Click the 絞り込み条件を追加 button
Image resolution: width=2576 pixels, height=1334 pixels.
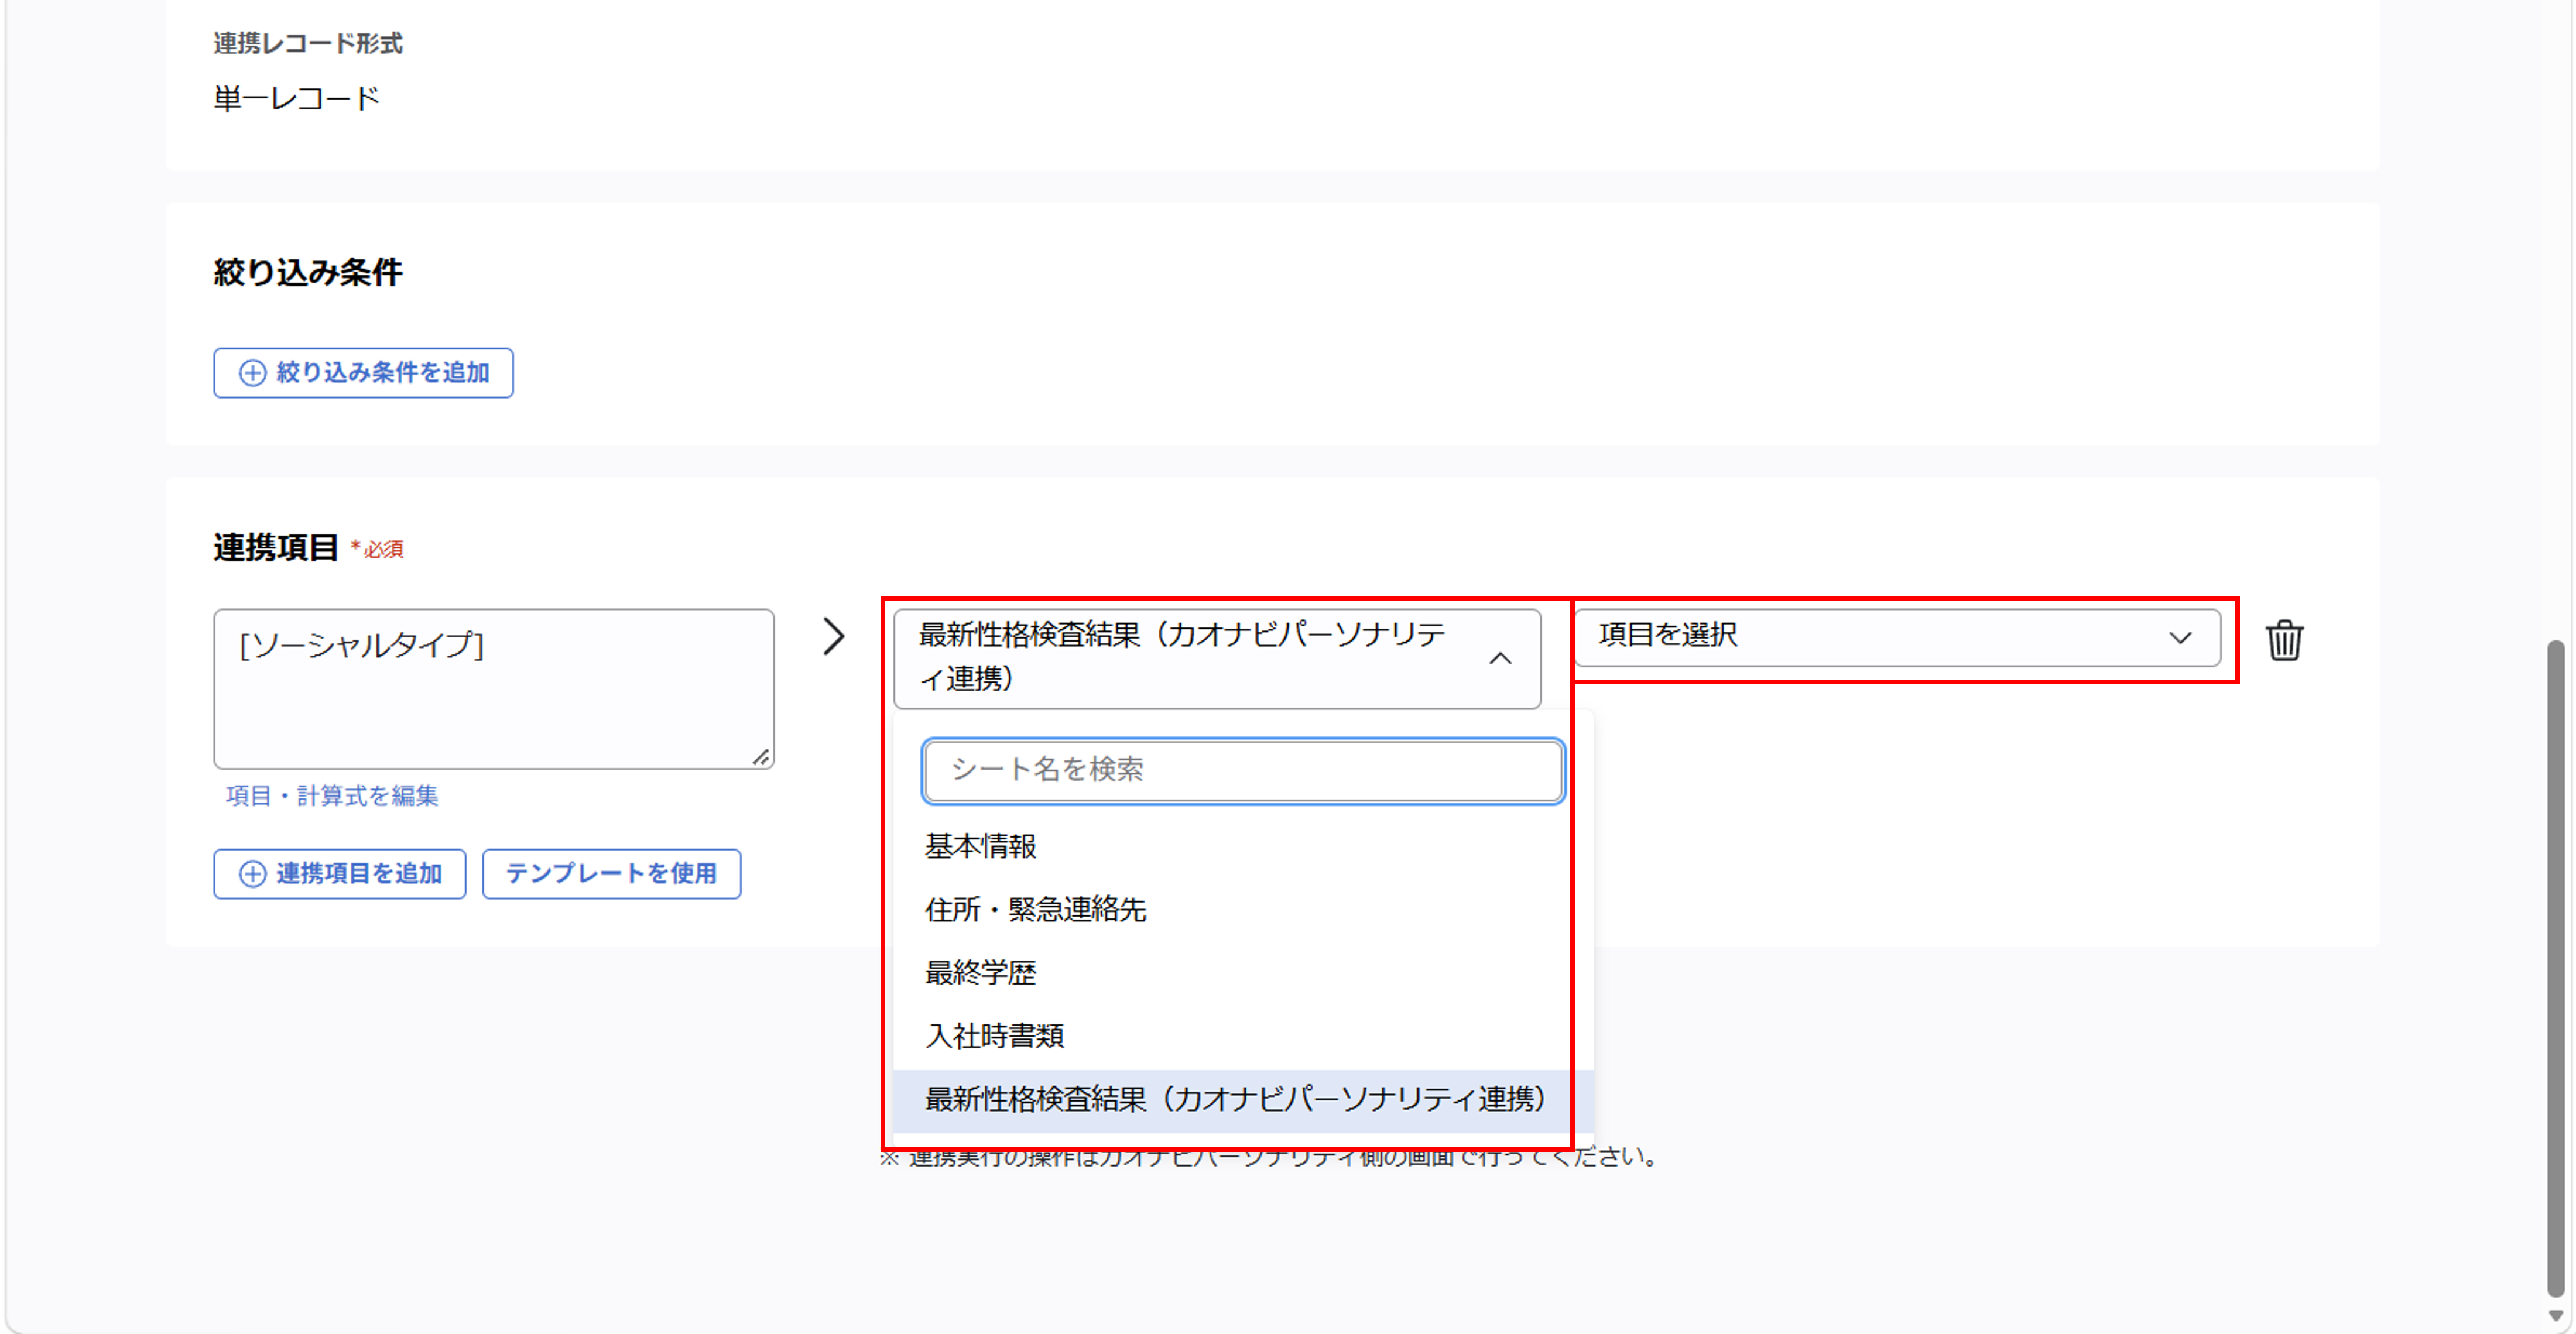(363, 373)
